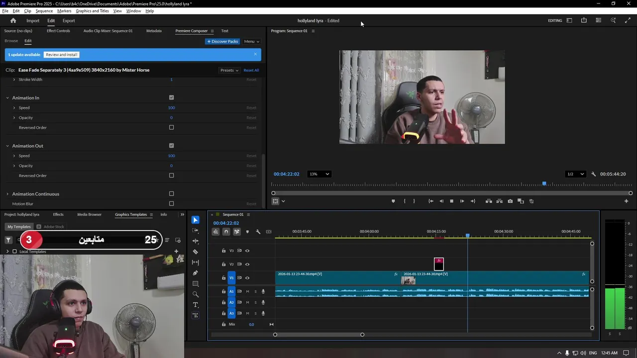Image resolution: width=637 pixels, height=358 pixels.
Task: Select the Slip tool
Action: 196,263
